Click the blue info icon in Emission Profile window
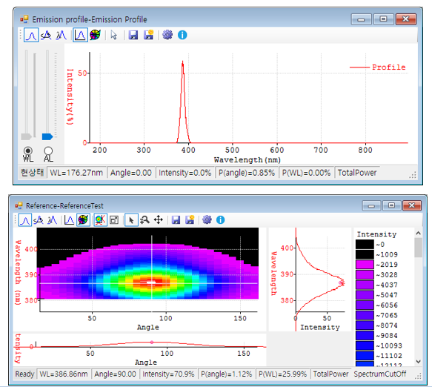Viewport: 432px width, 387px height. point(182,35)
